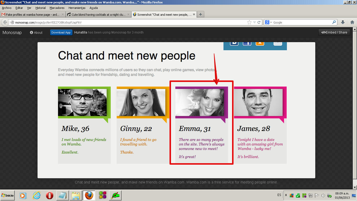
Task: Open the URL history dropdown arrow
Action: tap(254, 23)
